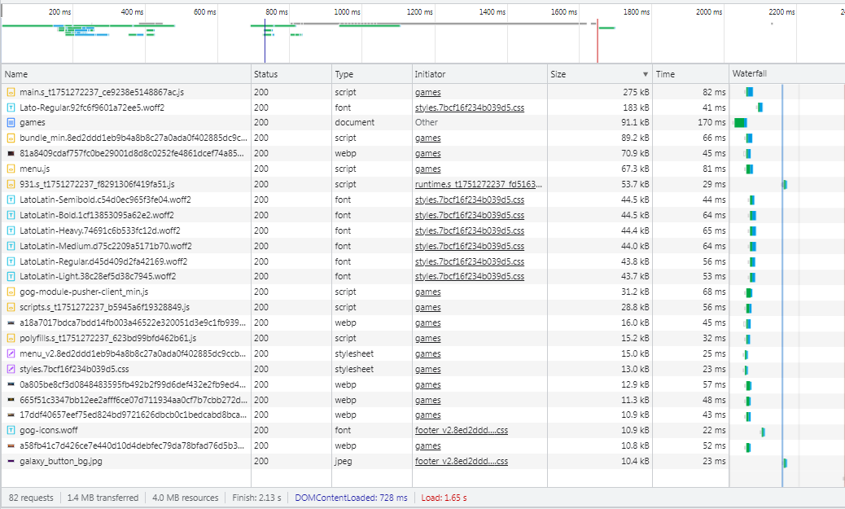Click image icon of 665f51c3347b webp row
Screen dimensions: 845x509
pyautogui.click(x=11, y=400)
